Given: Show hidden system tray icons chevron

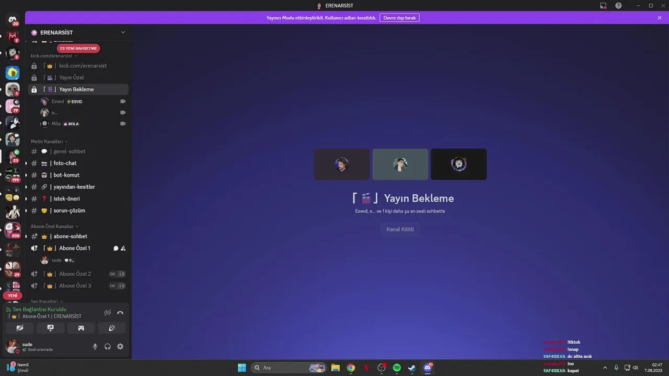Looking at the screenshot, I should (605, 368).
